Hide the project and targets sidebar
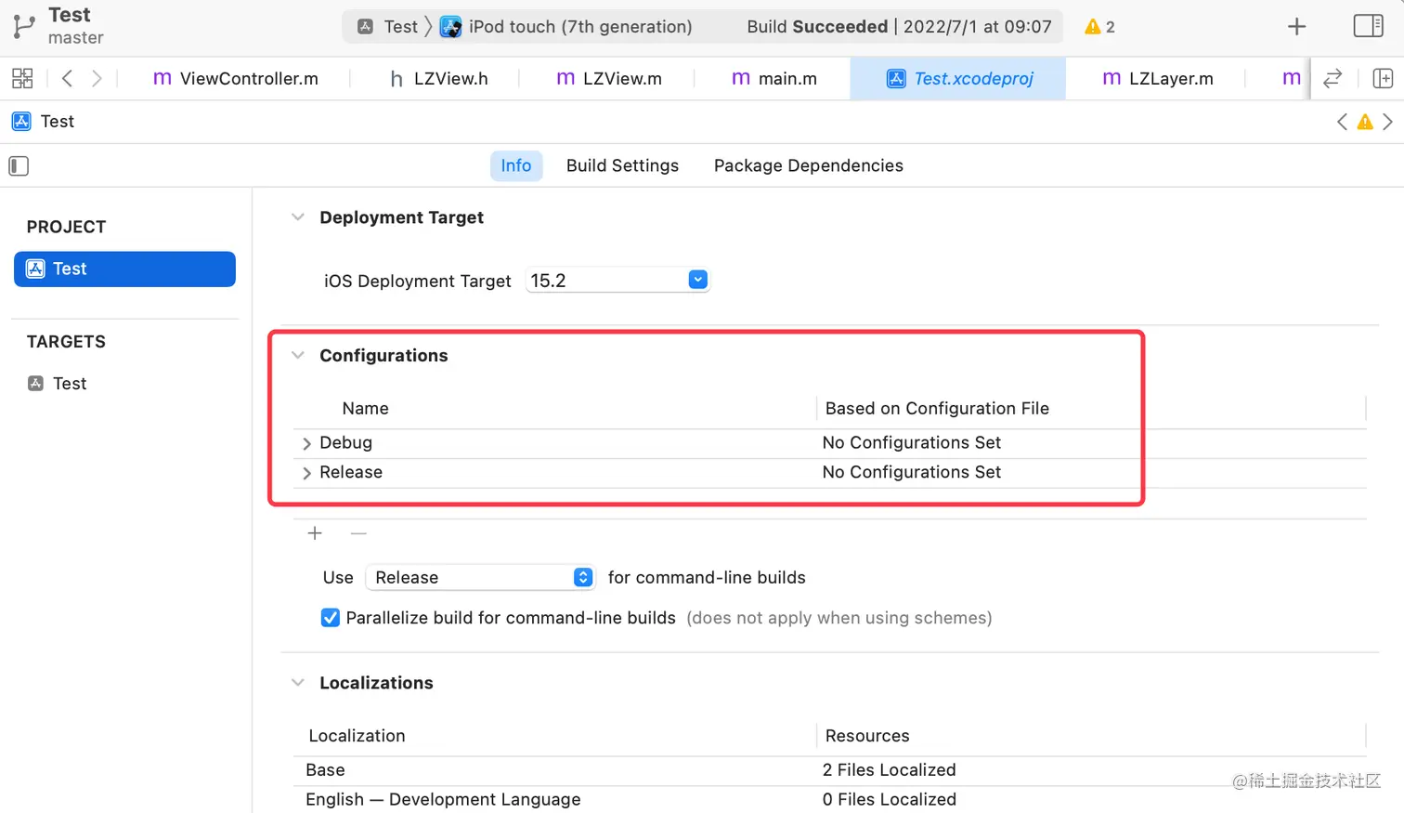 point(19,166)
